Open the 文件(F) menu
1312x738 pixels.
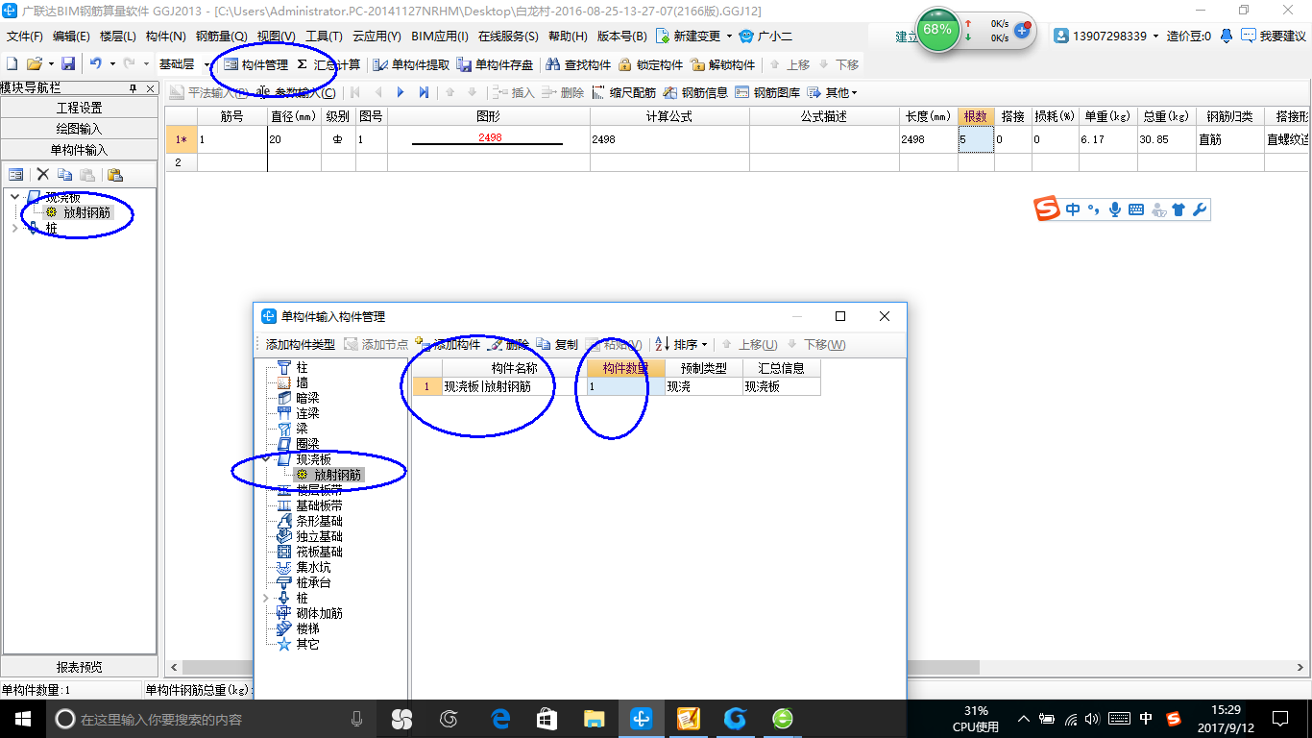pyautogui.click(x=25, y=36)
